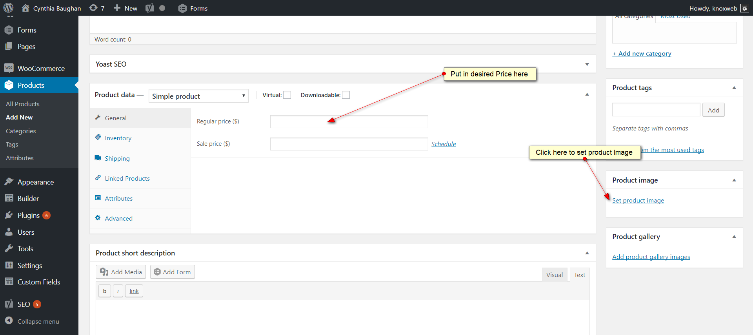The height and width of the screenshot is (335, 753).
Task: Click the Tools wrench icon
Action: click(x=9, y=248)
